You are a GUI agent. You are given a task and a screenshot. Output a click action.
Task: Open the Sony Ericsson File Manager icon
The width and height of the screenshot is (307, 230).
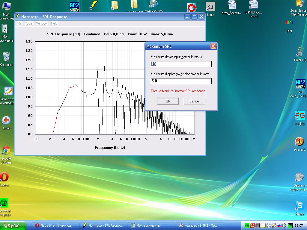pos(300,8)
